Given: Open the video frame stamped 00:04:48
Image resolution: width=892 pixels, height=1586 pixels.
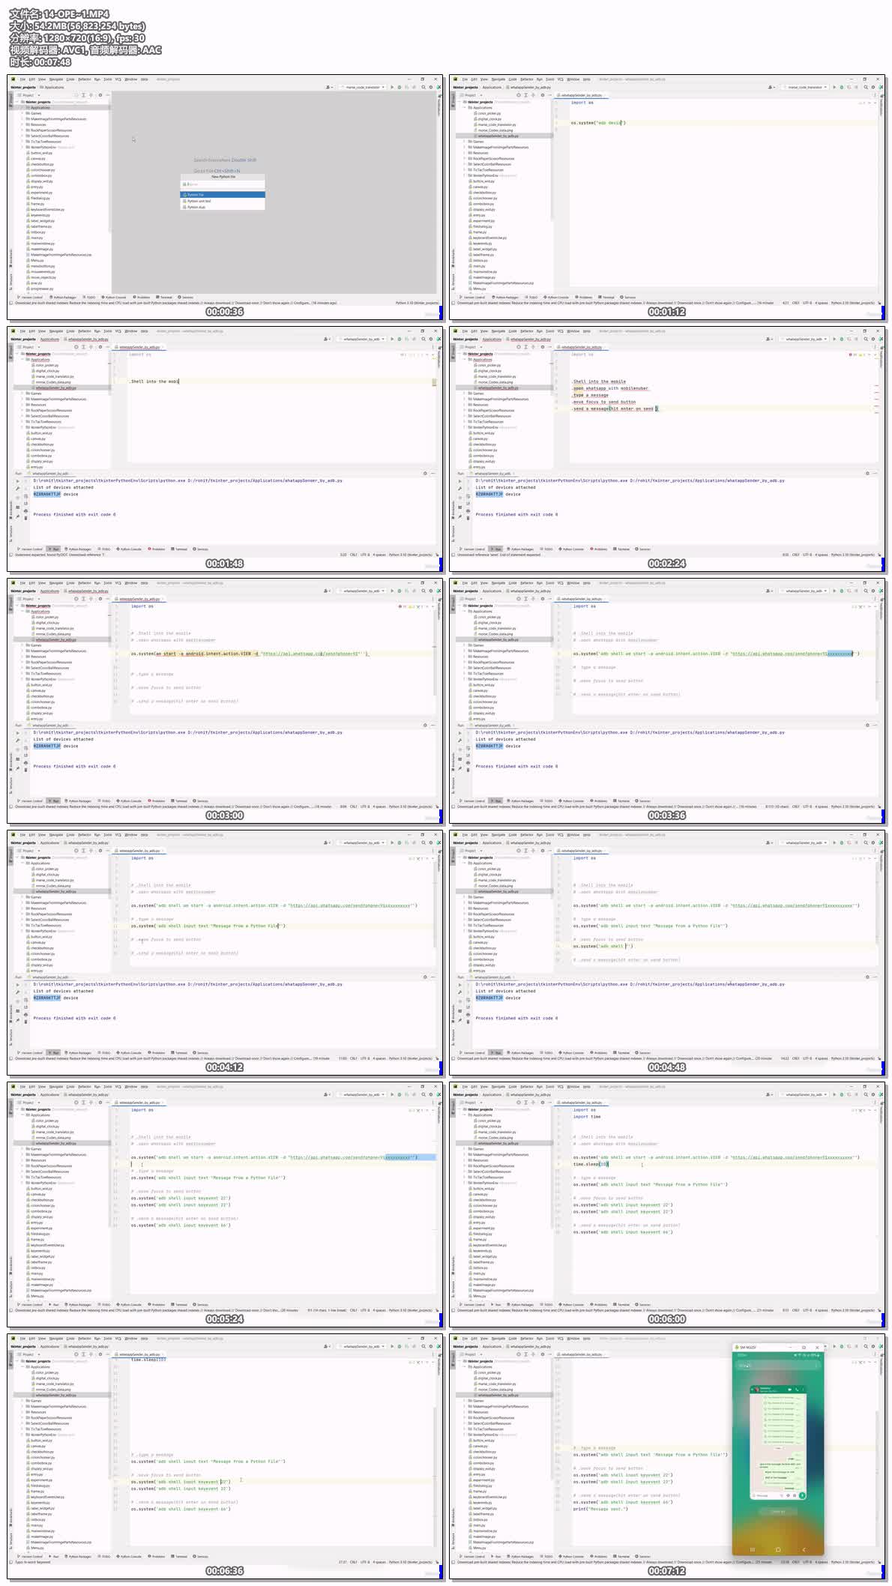Looking at the screenshot, I should [x=667, y=953].
